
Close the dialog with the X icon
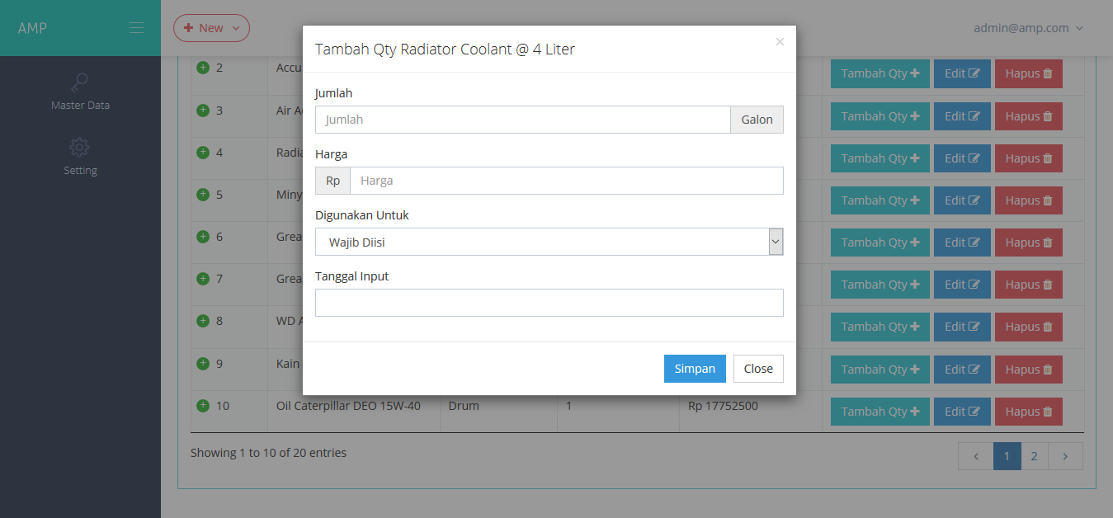[780, 42]
